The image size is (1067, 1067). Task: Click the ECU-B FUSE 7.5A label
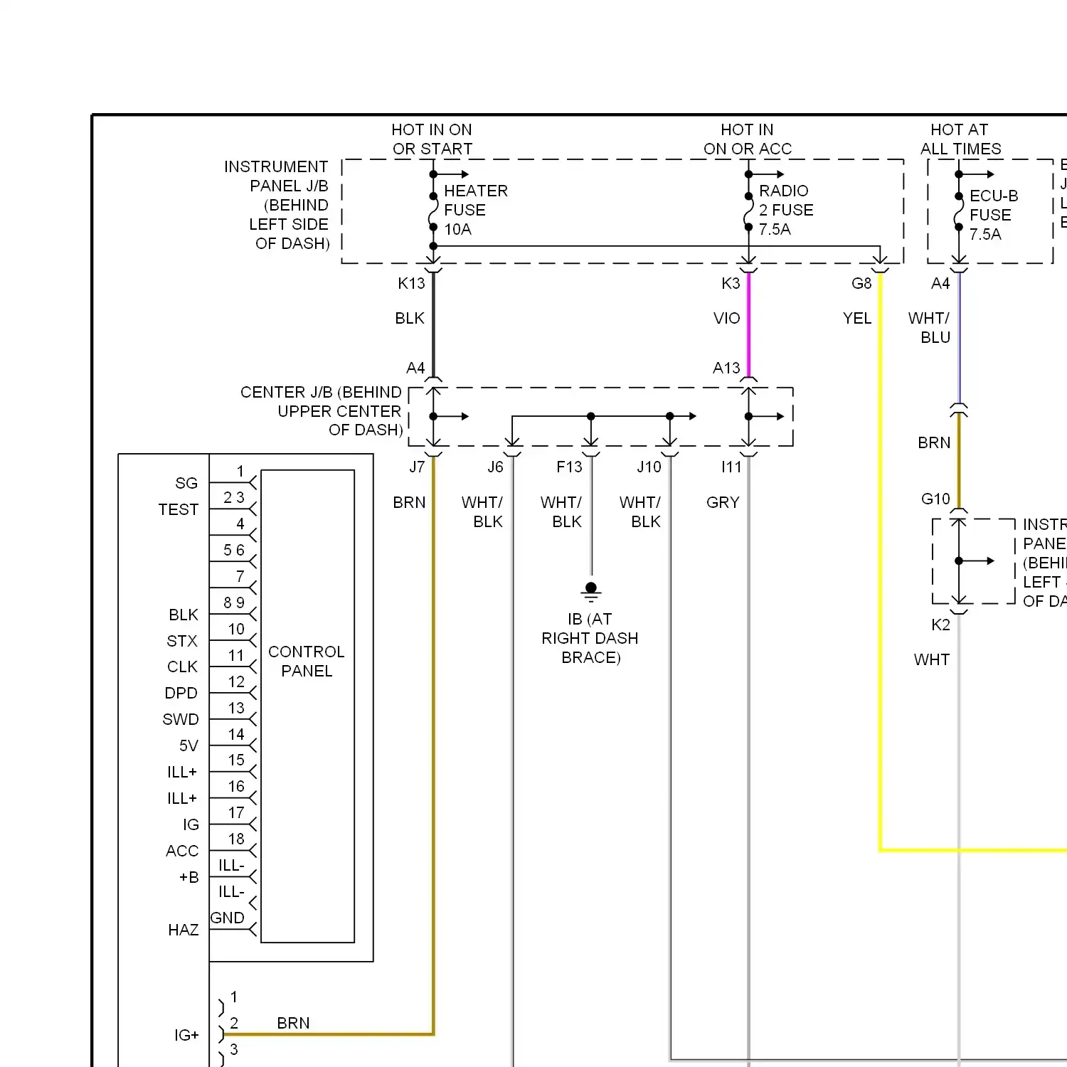[994, 215]
